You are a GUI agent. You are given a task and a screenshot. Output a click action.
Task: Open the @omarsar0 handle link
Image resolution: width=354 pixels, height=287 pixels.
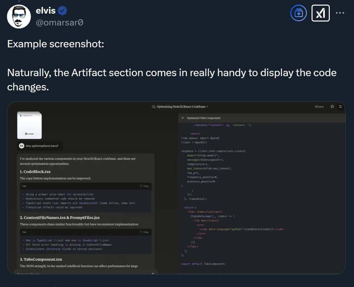tap(59, 23)
